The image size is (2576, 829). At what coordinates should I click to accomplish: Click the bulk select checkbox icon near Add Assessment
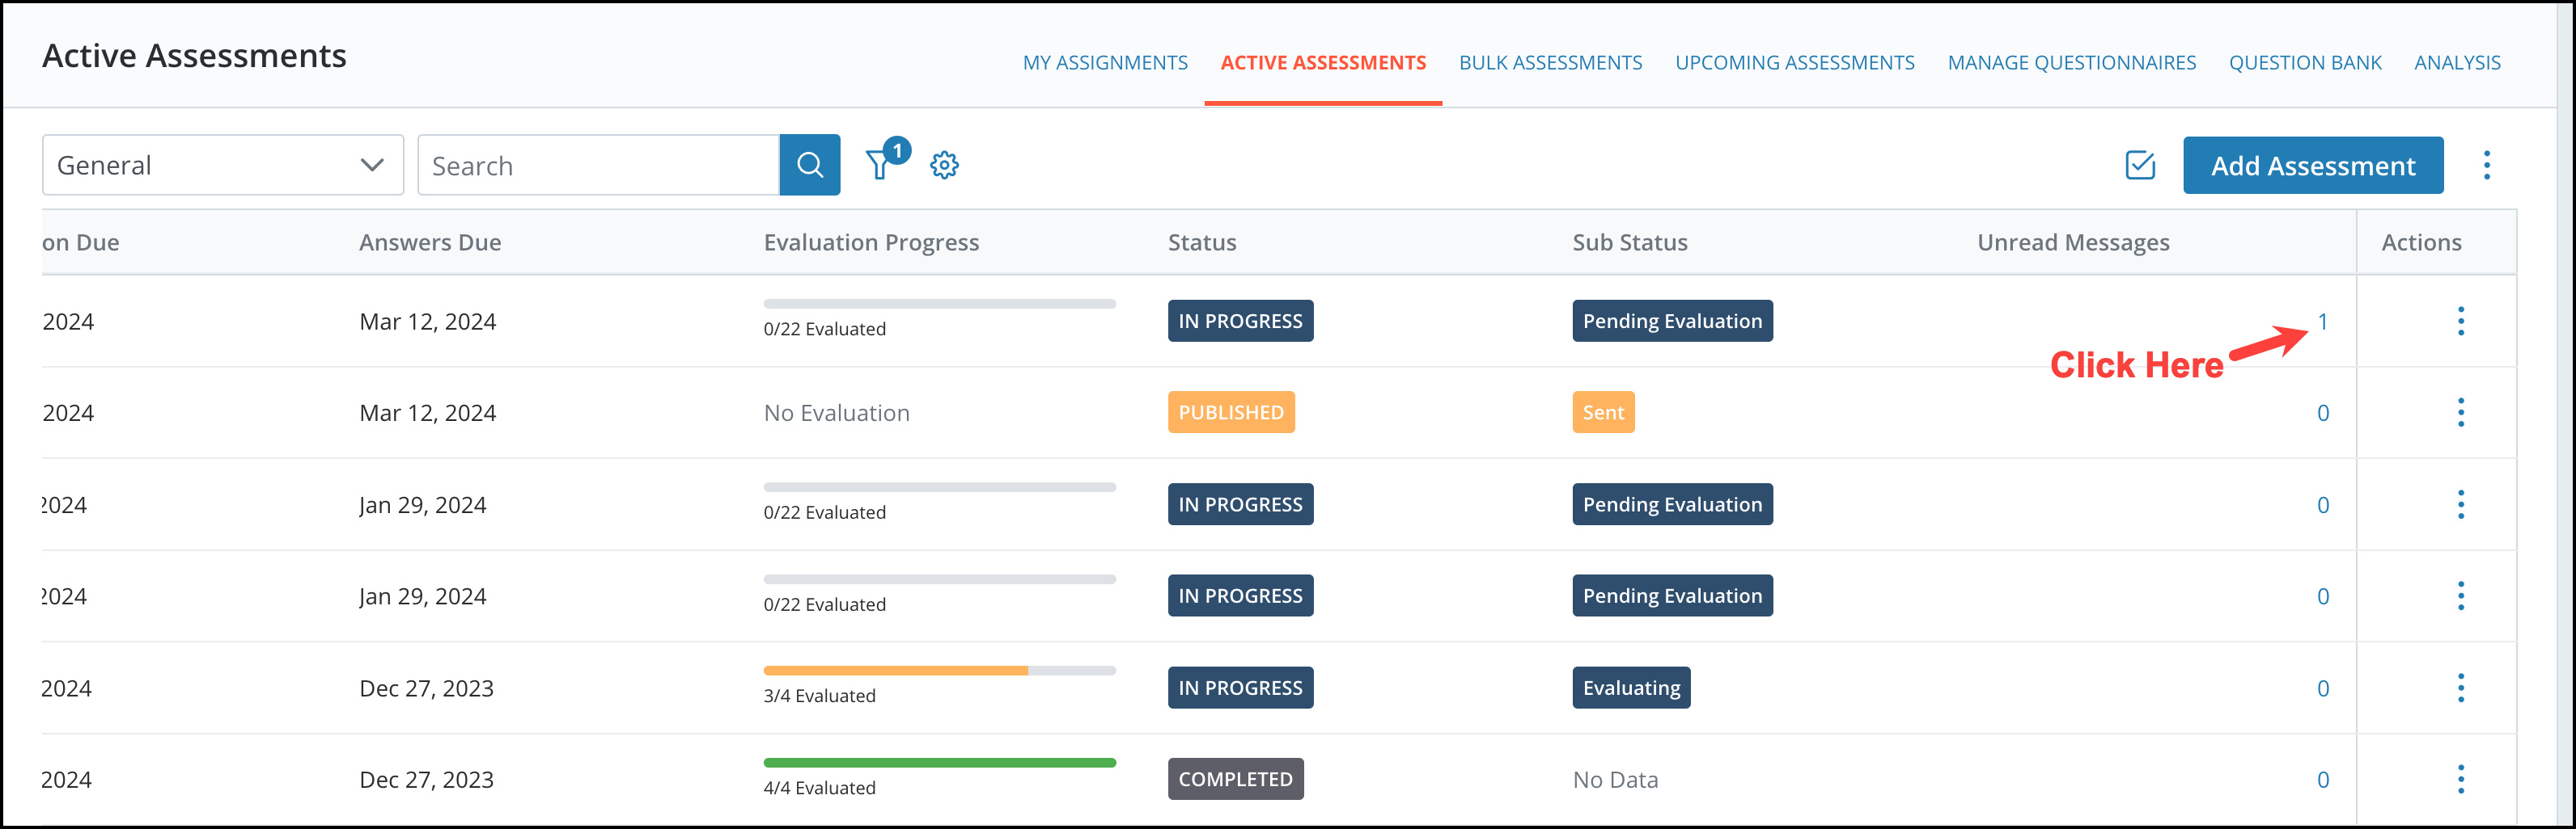point(2140,165)
